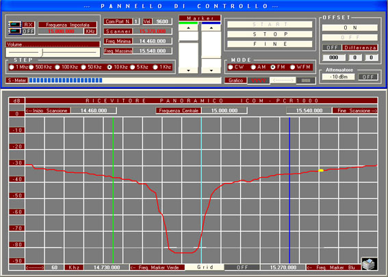The image size is (388, 277).
Task: Open the attenuator -10 dBm value box
Action: (x=338, y=77)
